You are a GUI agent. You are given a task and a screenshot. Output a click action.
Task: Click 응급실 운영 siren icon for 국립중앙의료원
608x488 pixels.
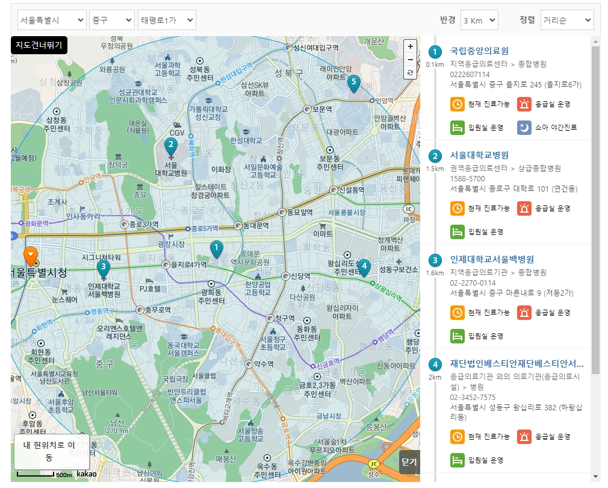pos(524,104)
